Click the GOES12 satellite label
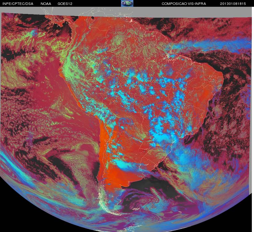Viewport: 254px width, 232px height. [x=65, y=4]
